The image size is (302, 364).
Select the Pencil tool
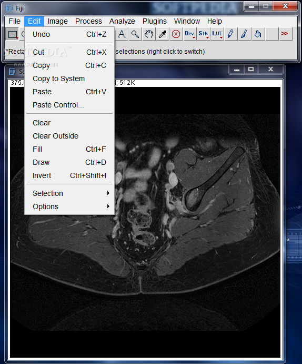tap(231, 34)
